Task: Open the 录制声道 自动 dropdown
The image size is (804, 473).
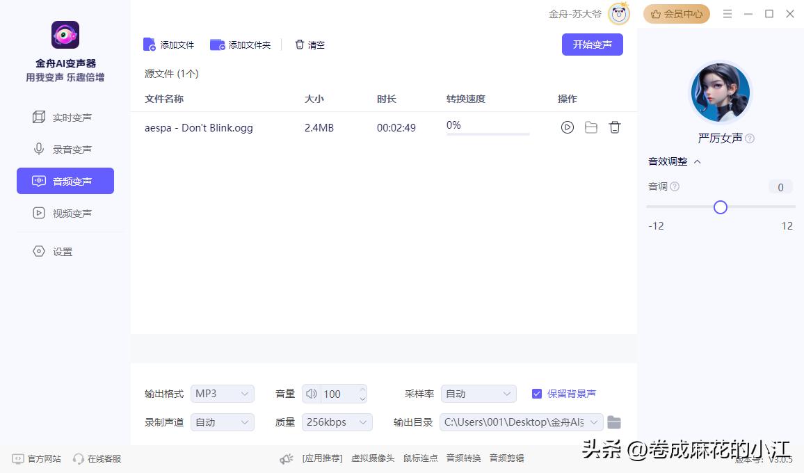Action: click(x=223, y=422)
